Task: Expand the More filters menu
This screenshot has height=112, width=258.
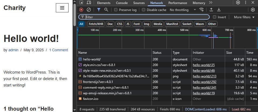Action: (244, 17)
